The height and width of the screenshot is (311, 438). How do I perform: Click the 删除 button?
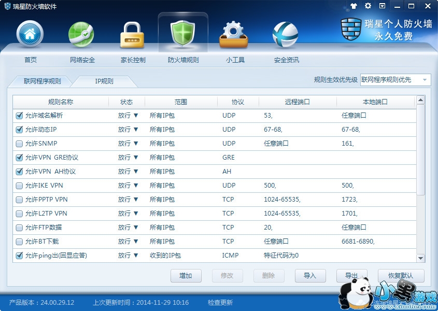(269, 276)
